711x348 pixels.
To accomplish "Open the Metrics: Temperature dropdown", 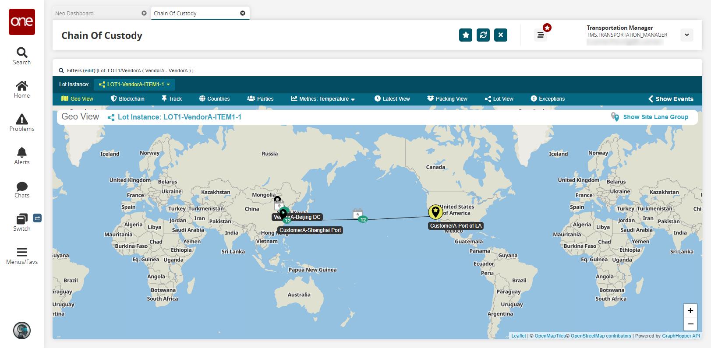I will click(x=323, y=99).
